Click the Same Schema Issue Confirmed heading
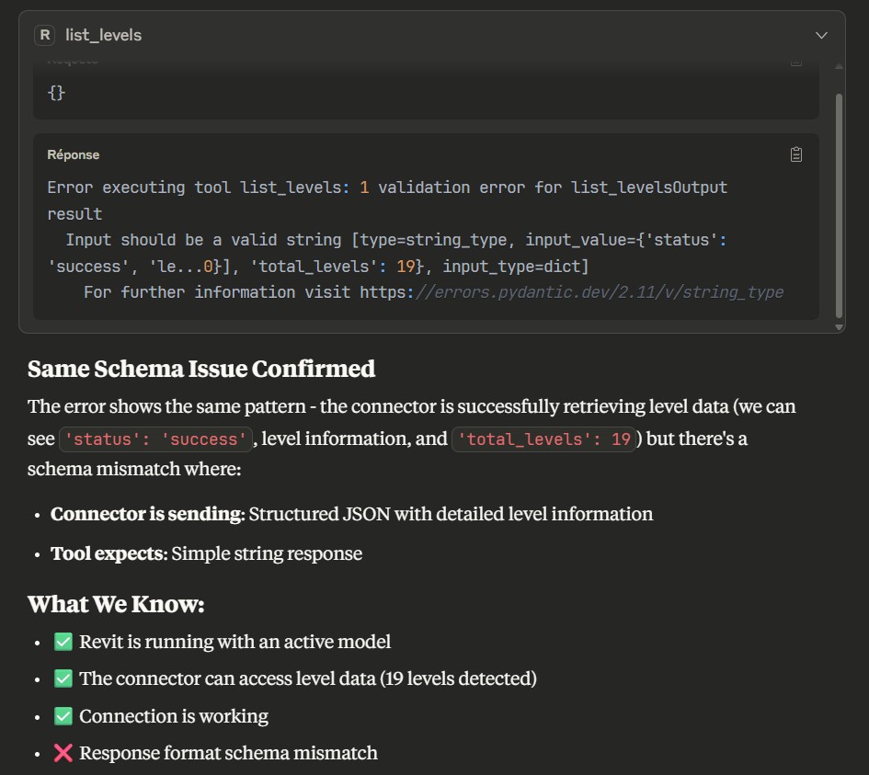The width and height of the screenshot is (869, 775). point(201,369)
